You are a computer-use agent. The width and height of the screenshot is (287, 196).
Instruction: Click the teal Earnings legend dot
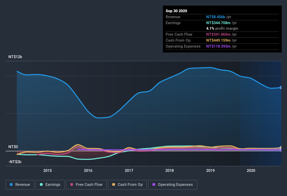(x=41, y=184)
